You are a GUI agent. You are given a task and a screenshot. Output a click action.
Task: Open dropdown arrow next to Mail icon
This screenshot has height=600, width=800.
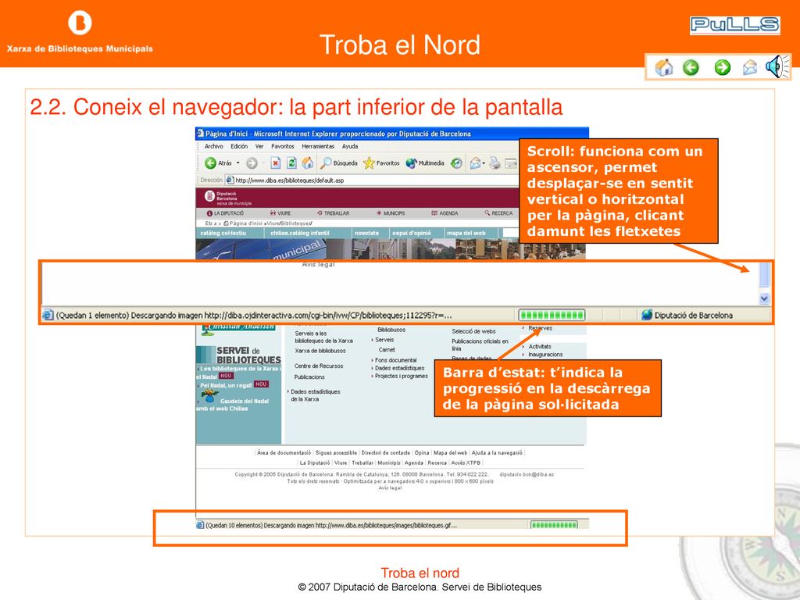tap(483, 163)
